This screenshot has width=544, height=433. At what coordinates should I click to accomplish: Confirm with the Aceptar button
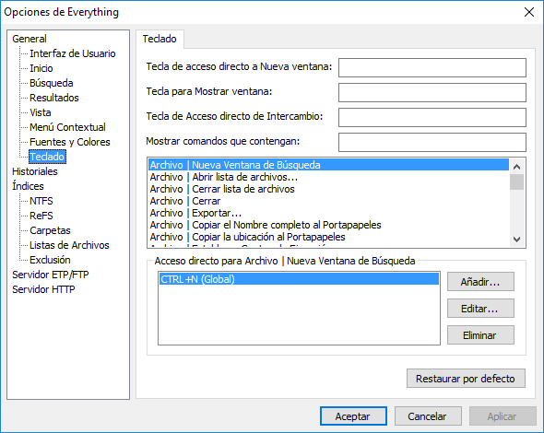pyautogui.click(x=353, y=416)
